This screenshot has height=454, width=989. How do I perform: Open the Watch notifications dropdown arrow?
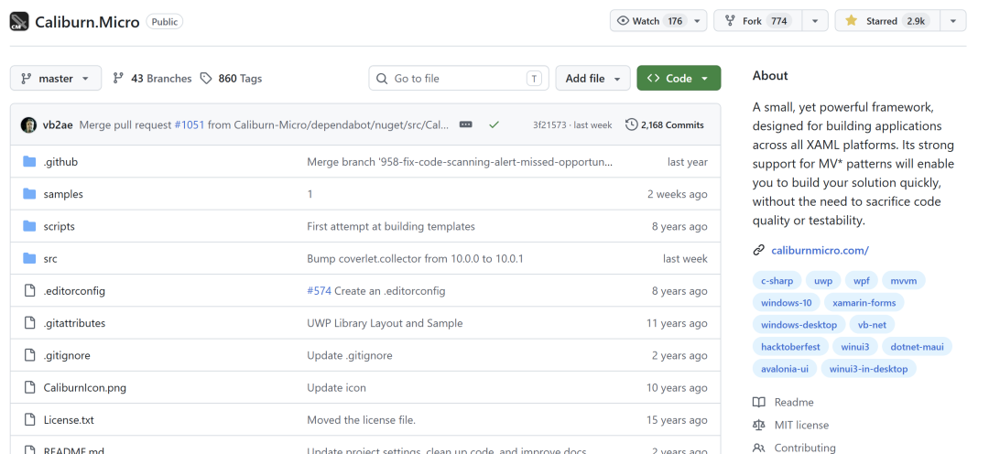(x=697, y=21)
